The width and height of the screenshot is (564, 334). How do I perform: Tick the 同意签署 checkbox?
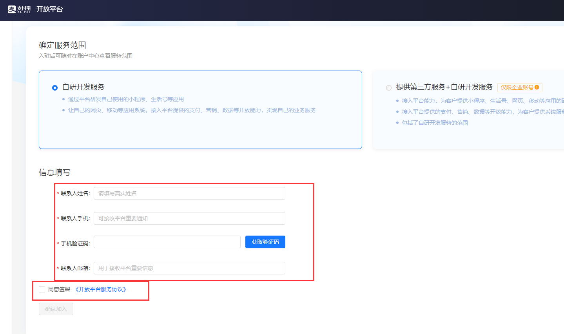pos(42,289)
